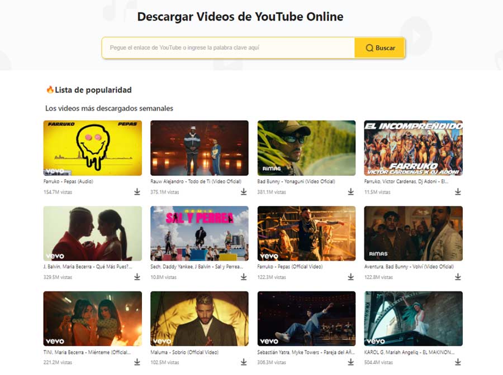Click 'Descargar Videos de YouTube Online' heading
The width and height of the screenshot is (503, 375).
(240, 17)
